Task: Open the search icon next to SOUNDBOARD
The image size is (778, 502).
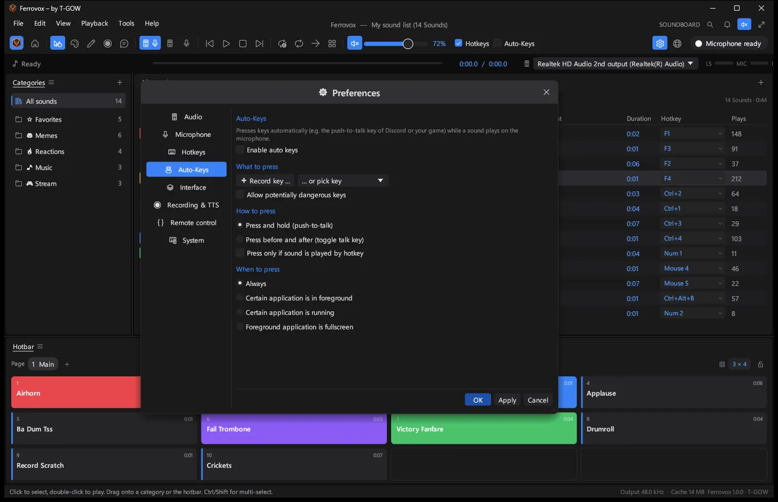Action: (710, 25)
